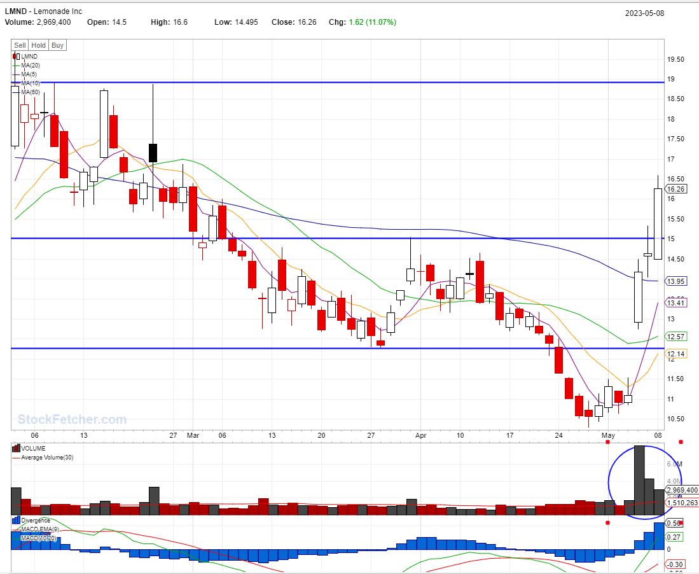Click the Hold button
This screenshot has width=699, height=574.
click(38, 45)
